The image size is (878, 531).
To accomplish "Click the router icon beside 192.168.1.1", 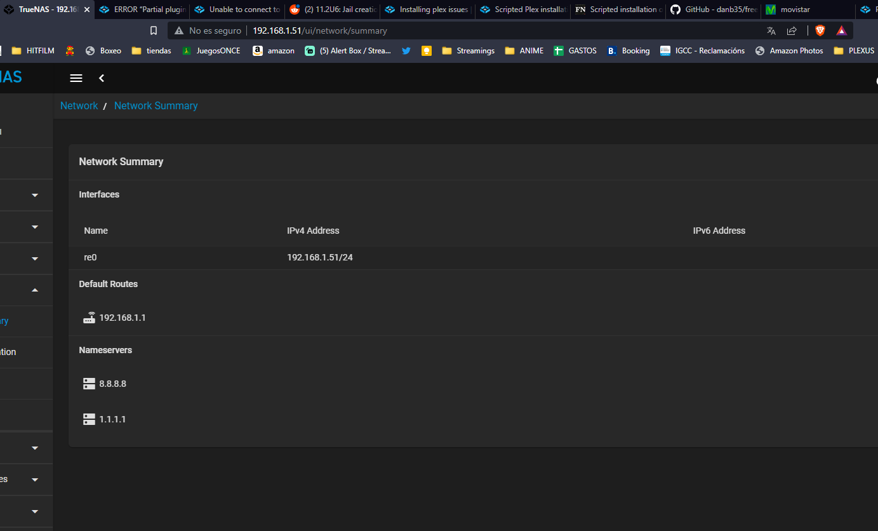I will [89, 318].
